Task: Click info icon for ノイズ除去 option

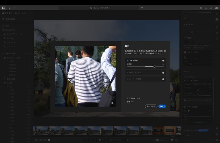Action: 163,61
